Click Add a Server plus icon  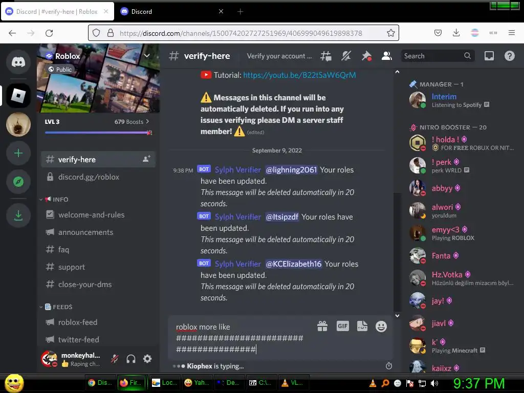(18, 153)
